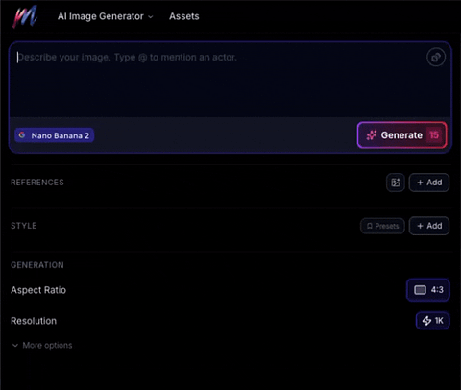Screen dimensions: 461x390
Task: Switch to the Assets tab
Action: pos(184,16)
